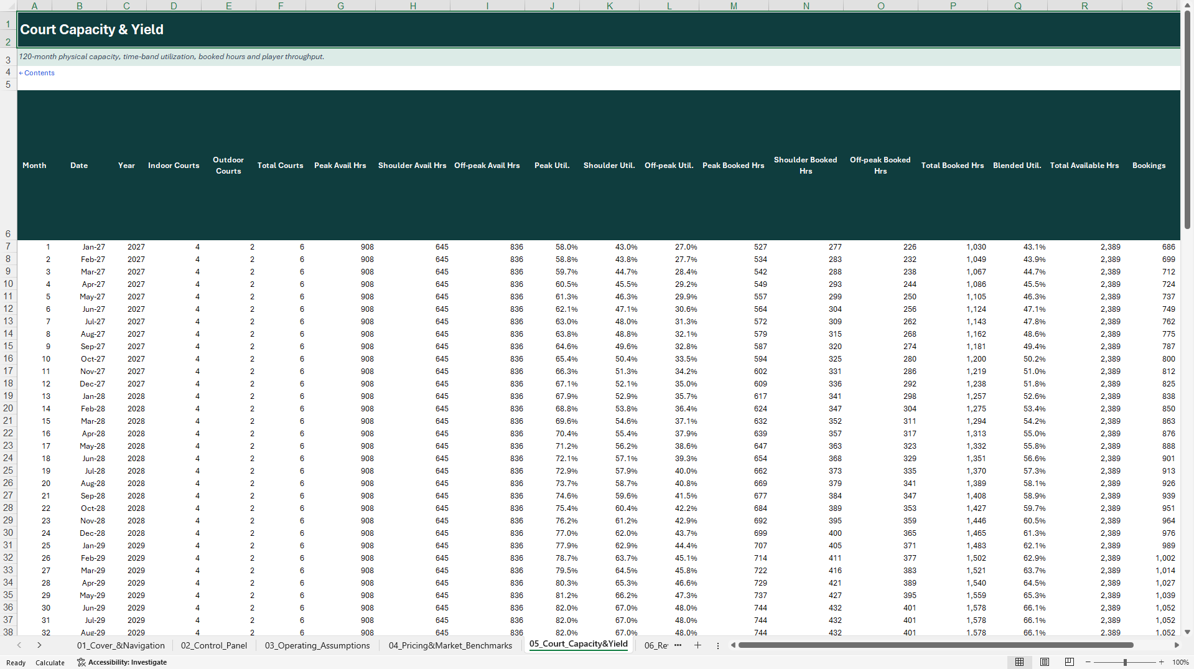The image size is (1194, 669).
Task: Select column J header
Action: pyautogui.click(x=552, y=6)
